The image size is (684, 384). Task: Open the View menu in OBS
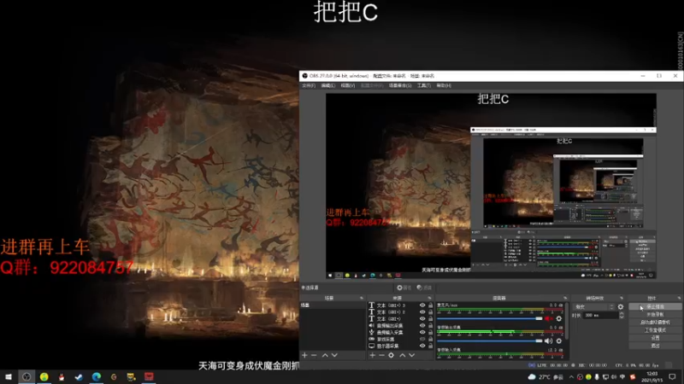[348, 86]
